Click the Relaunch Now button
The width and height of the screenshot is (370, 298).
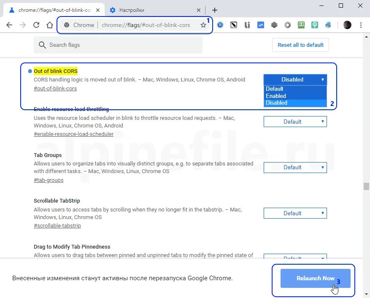pos(315,278)
